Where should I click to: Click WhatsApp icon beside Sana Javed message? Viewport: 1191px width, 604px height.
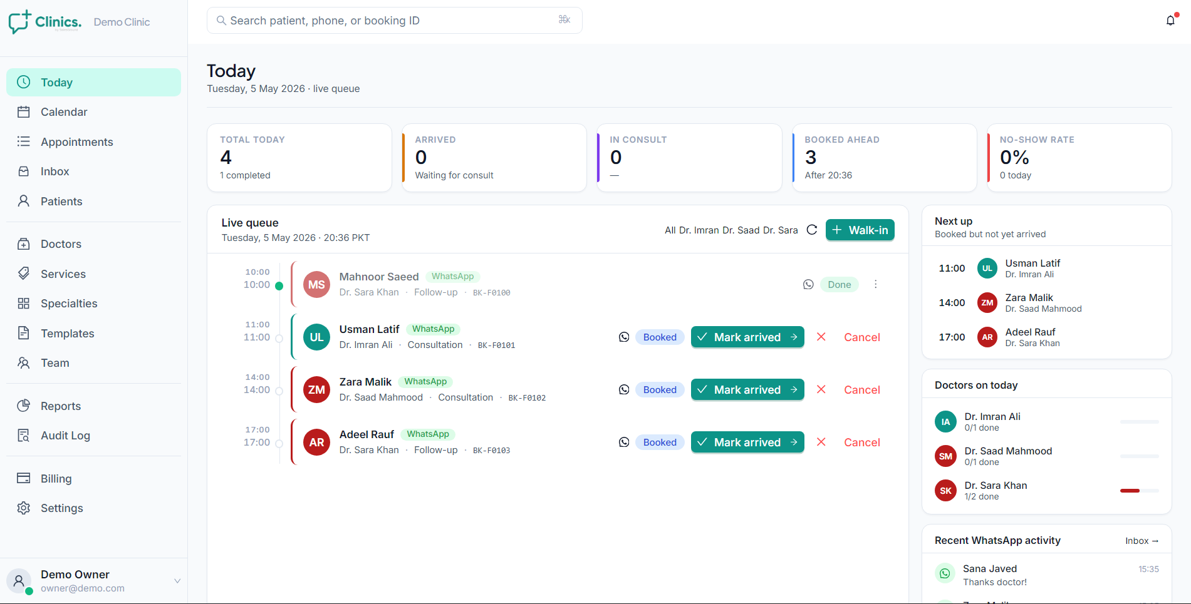coord(945,574)
